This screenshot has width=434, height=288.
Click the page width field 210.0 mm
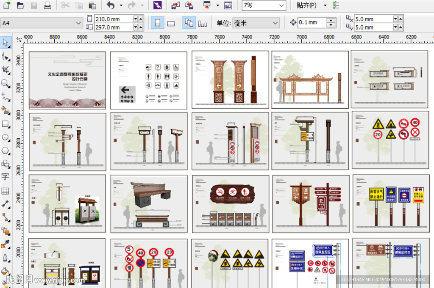pyautogui.click(x=114, y=19)
